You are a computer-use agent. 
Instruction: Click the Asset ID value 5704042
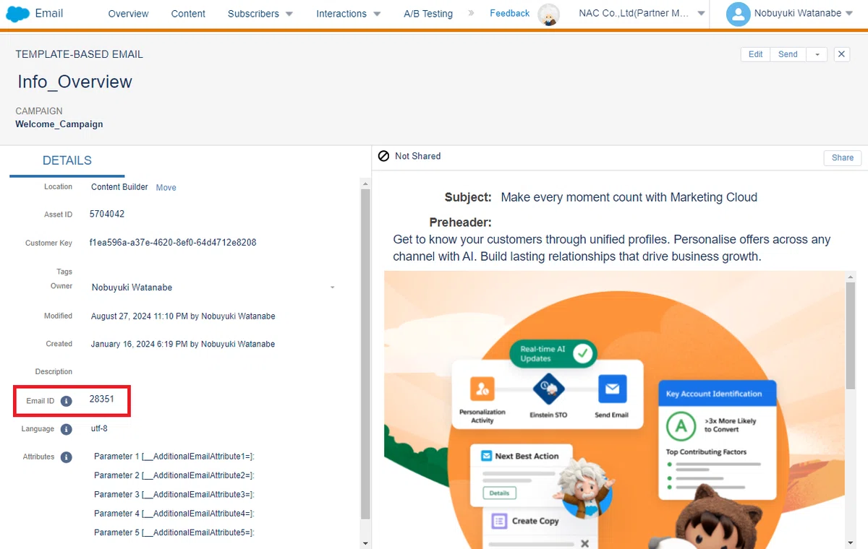coord(107,215)
